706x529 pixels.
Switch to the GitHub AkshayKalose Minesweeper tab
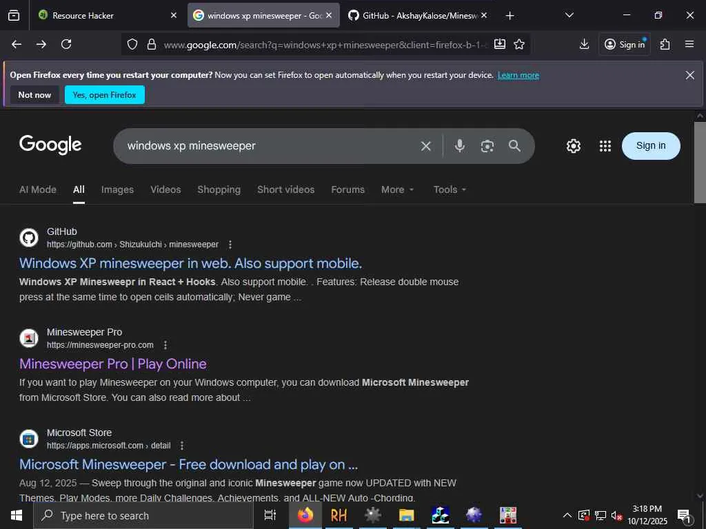click(x=418, y=15)
